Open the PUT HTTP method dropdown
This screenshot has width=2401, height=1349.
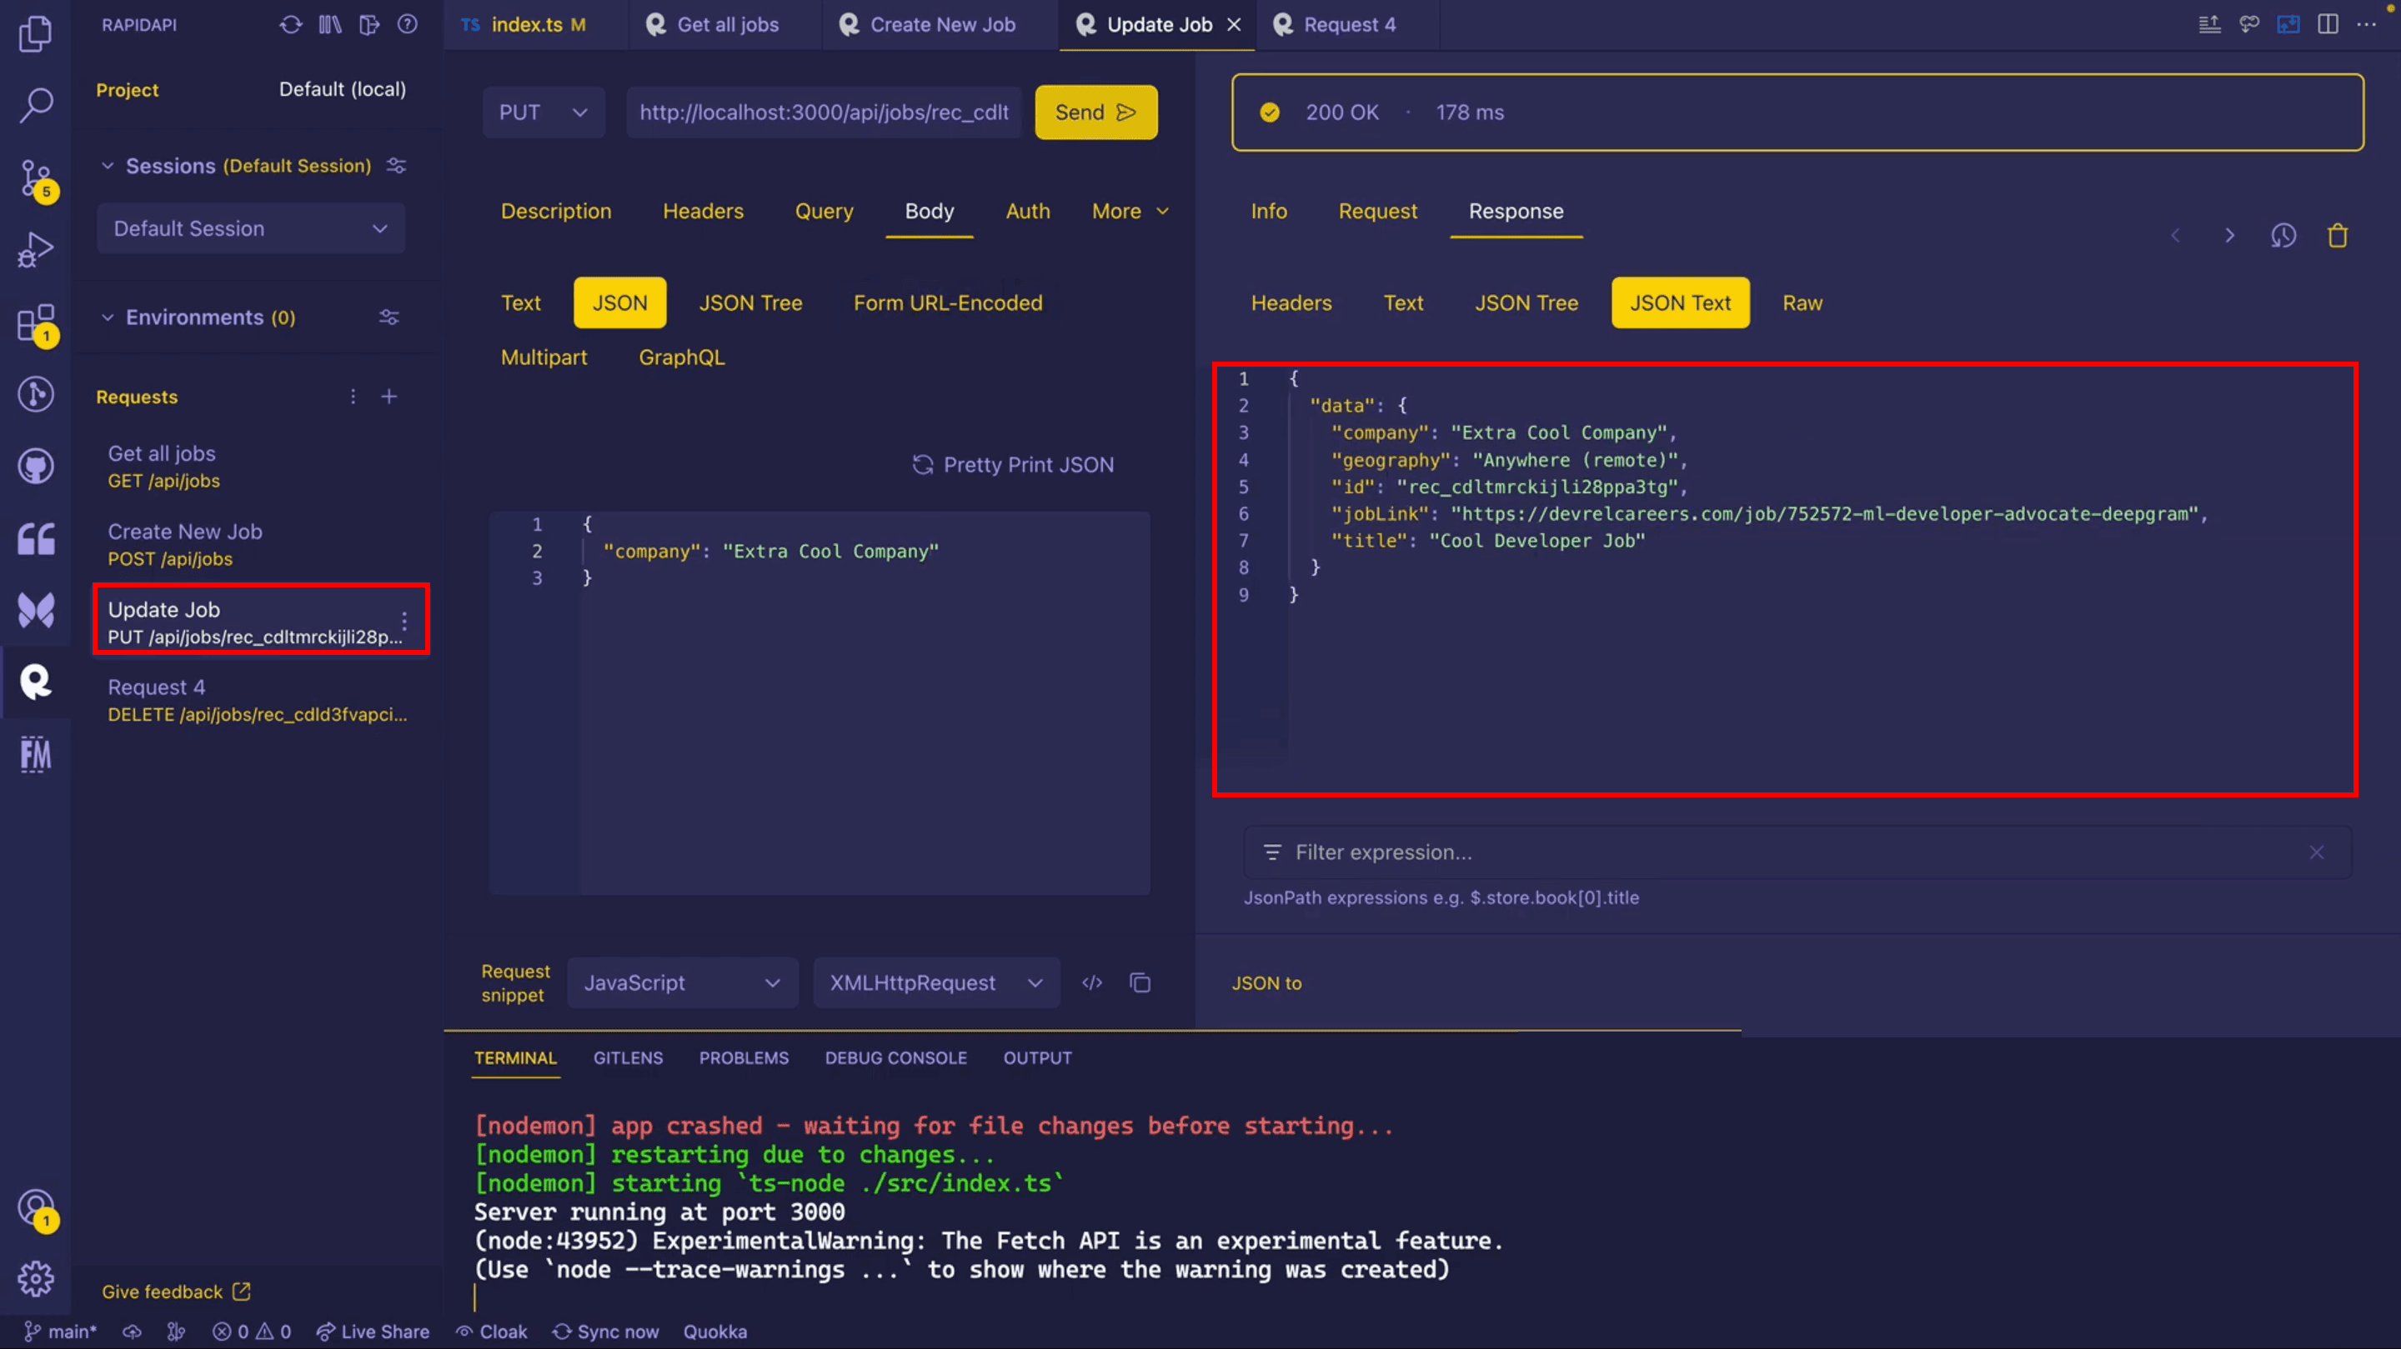pyautogui.click(x=544, y=112)
